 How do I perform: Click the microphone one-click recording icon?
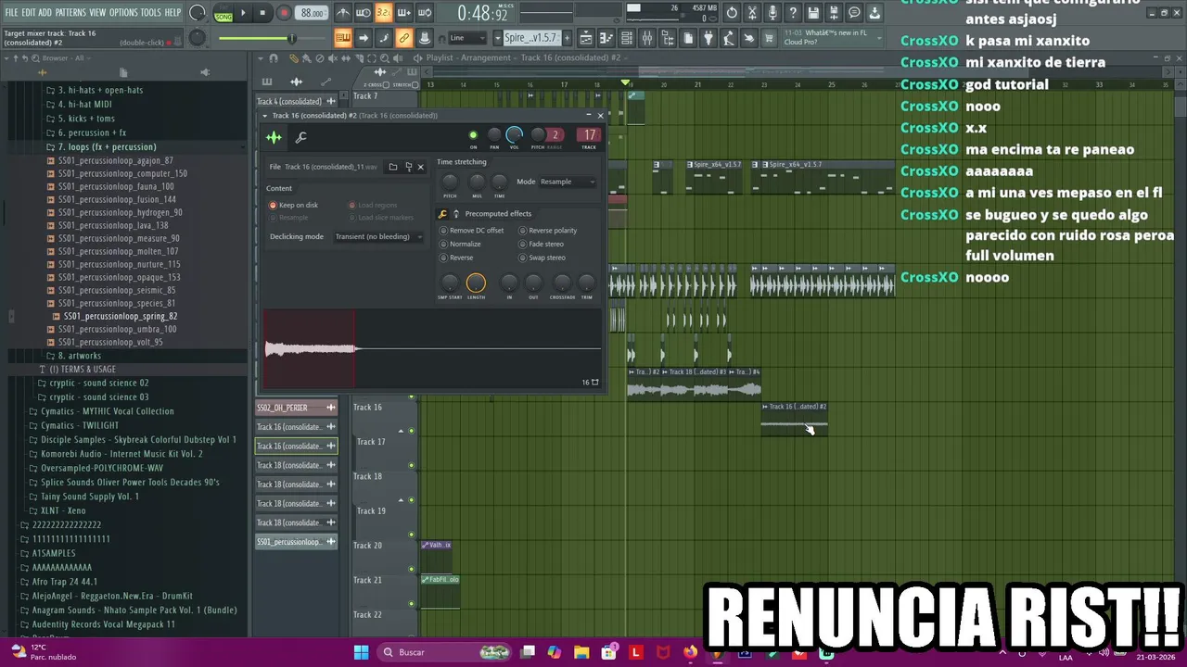click(x=772, y=13)
